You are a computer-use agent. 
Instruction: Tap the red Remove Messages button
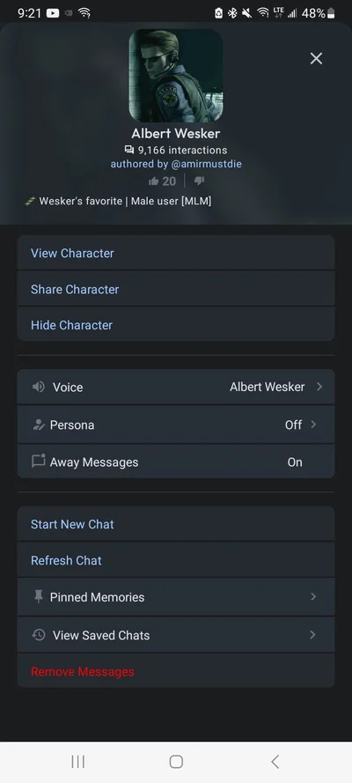coord(176,671)
